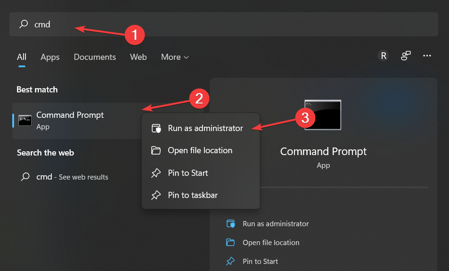Image resolution: width=449 pixels, height=271 pixels.
Task: Click the Command Prompt title in details pane
Action: (323, 151)
